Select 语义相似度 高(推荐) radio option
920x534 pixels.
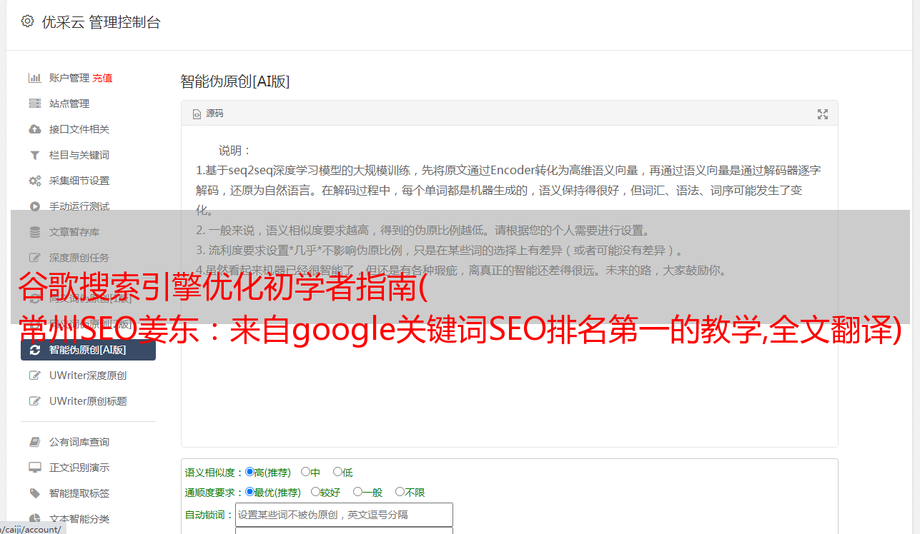[249, 472]
